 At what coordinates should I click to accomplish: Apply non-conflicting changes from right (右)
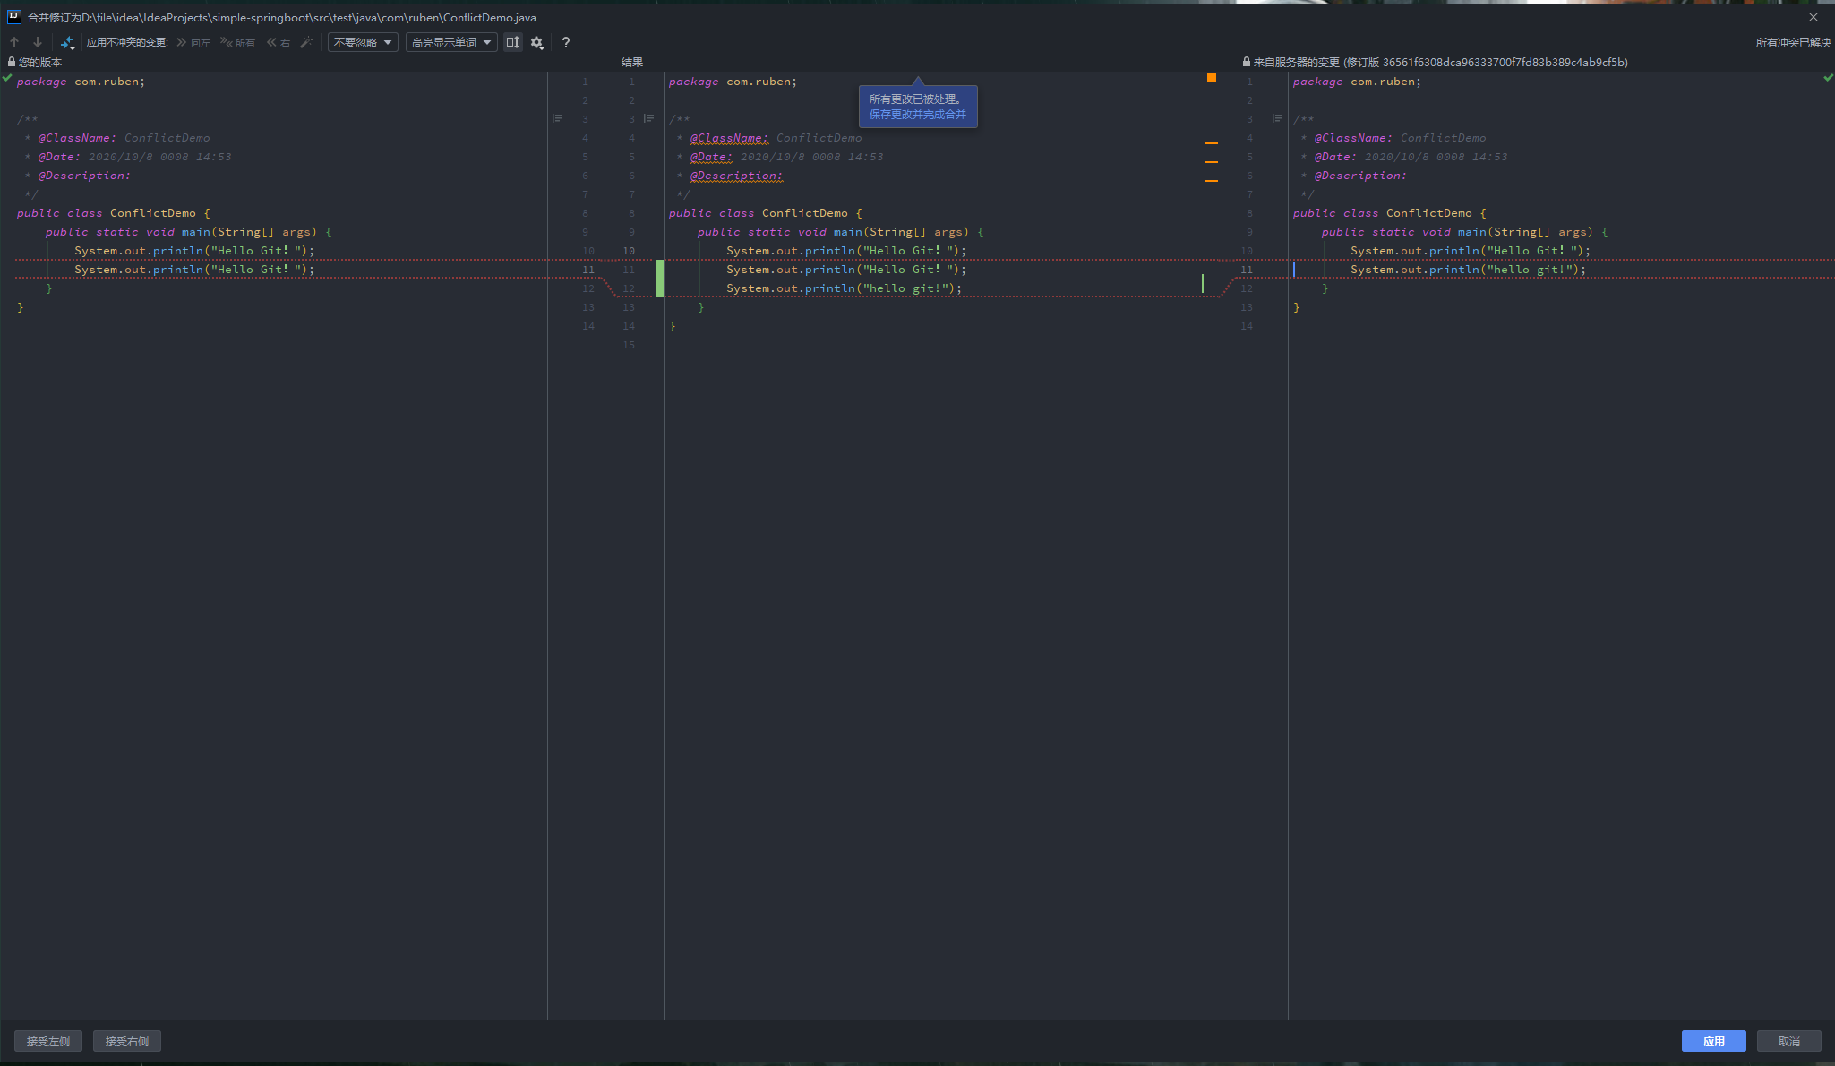click(x=279, y=42)
